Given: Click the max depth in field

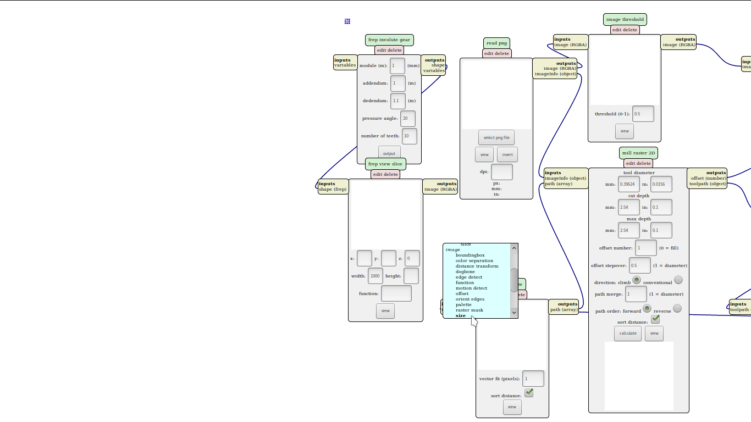Looking at the screenshot, I should point(661,231).
